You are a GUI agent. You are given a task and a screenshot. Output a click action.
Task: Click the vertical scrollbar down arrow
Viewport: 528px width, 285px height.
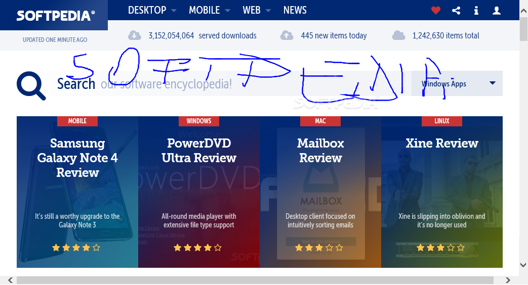pos(523,265)
